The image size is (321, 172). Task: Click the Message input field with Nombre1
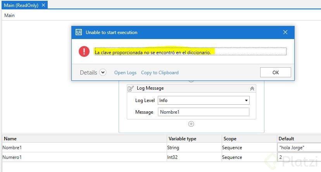point(204,112)
